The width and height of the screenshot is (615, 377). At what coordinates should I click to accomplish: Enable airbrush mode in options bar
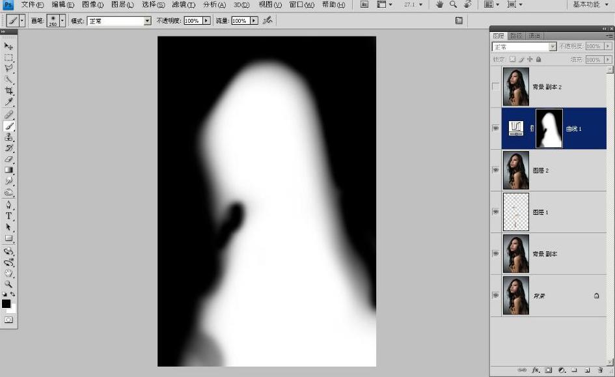267,20
